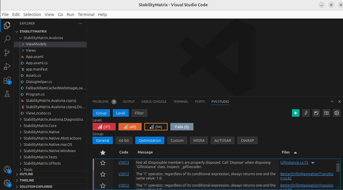
Task: Open report folder via the folder-arrow icon
Action: tap(326, 113)
